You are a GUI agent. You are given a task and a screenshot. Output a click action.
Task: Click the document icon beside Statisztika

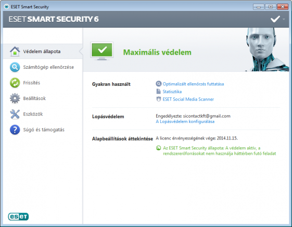click(158, 92)
